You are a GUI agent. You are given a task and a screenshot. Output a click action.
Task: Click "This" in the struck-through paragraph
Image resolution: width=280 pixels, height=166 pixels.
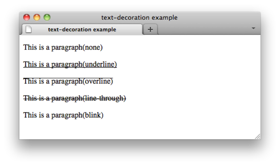point(29,98)
